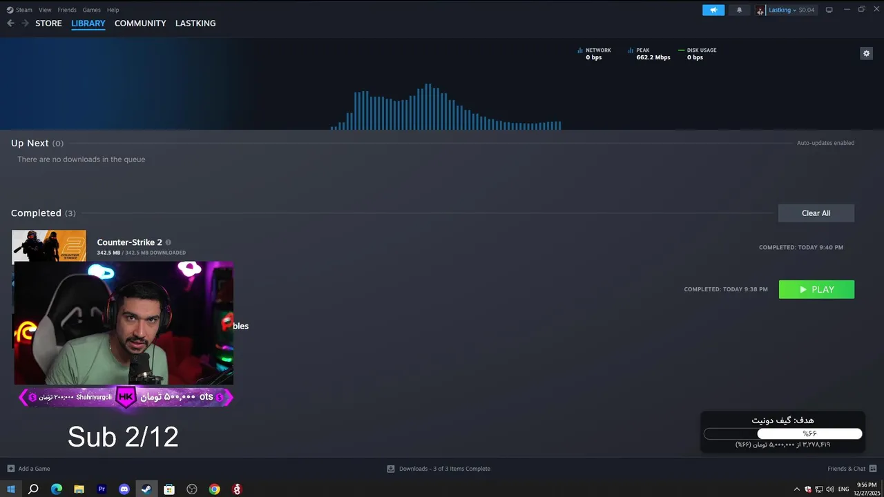Open the notifications bell
Image resolution: width=884 pixels, height=497 pixels.
[x=740, y=10]
